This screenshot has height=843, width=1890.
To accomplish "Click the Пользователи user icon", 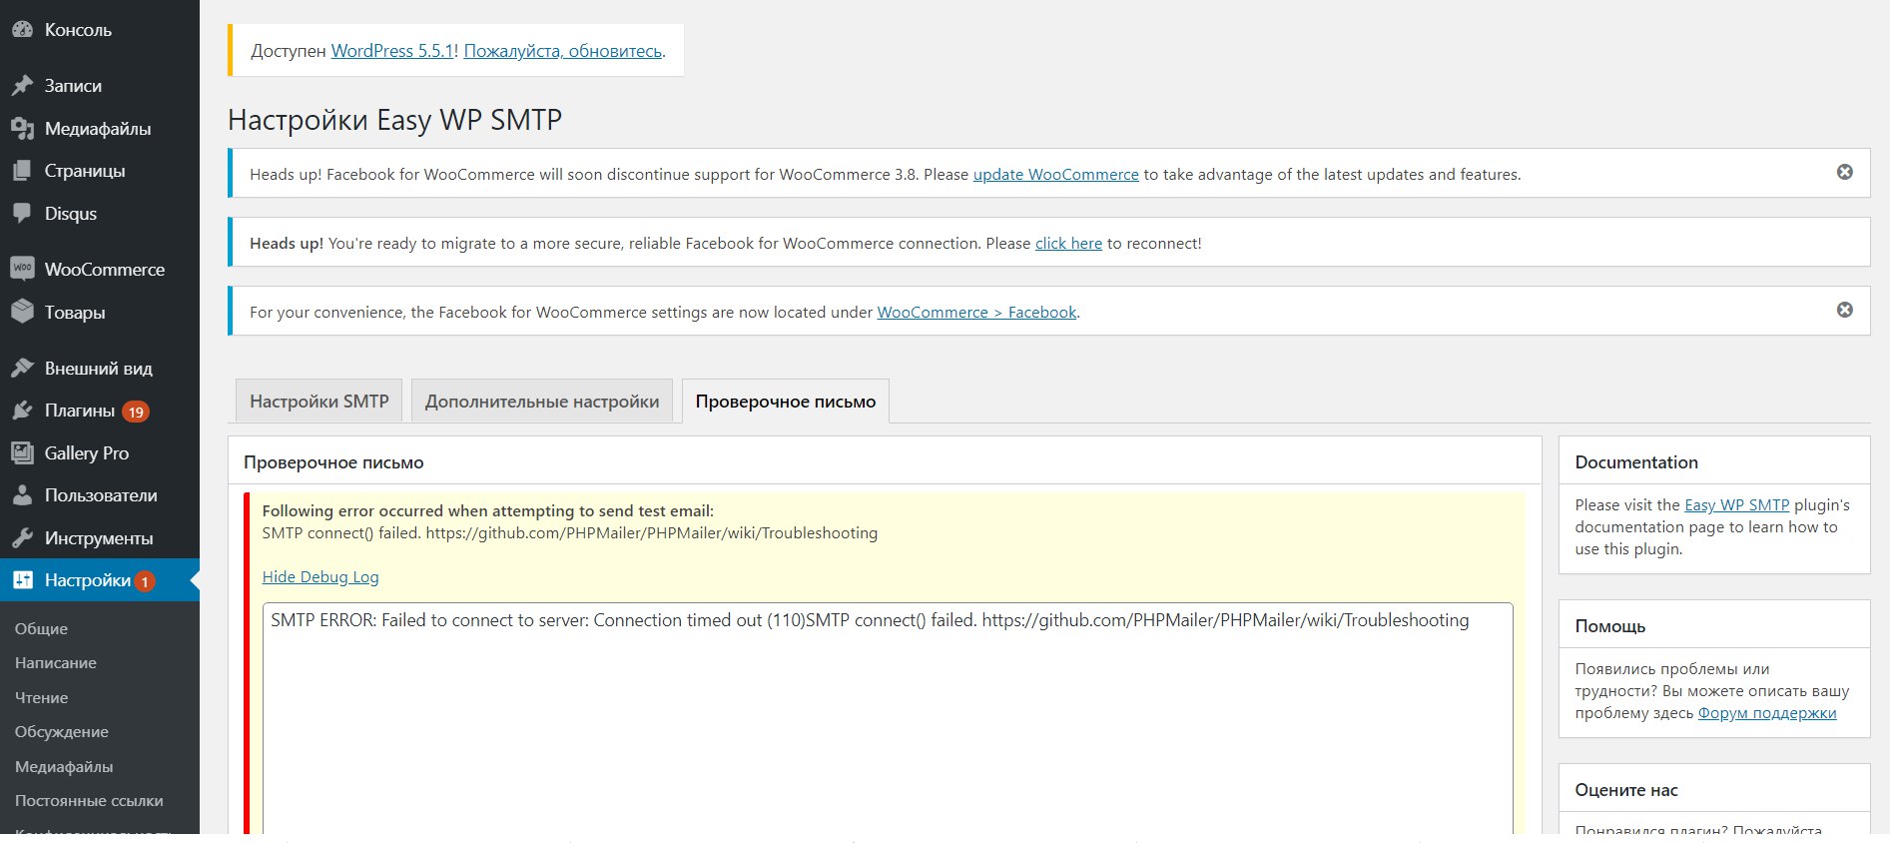I will pyautogui.click(x=22, y=495).
